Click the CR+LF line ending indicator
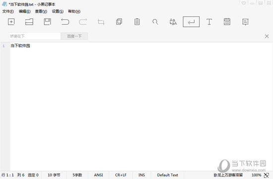This screenshot has height=179, width=273. (121, 175)
